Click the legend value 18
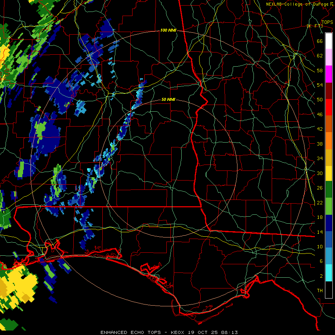 320,217
